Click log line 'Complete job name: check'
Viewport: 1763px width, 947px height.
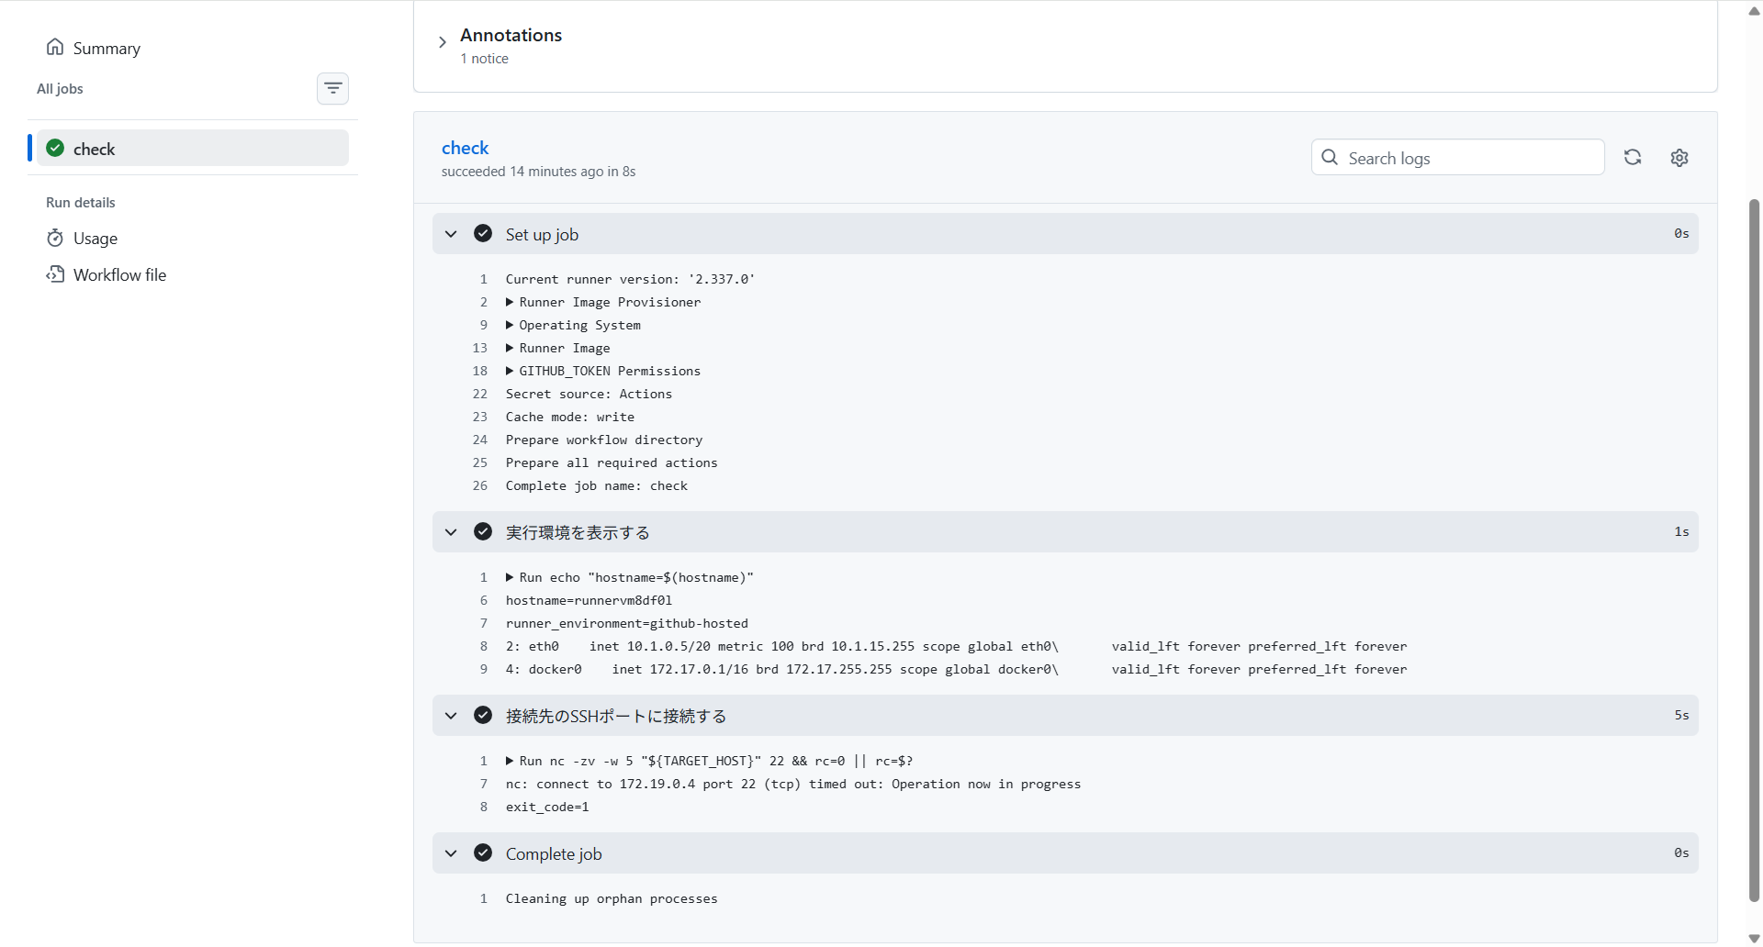coord(596,485)
